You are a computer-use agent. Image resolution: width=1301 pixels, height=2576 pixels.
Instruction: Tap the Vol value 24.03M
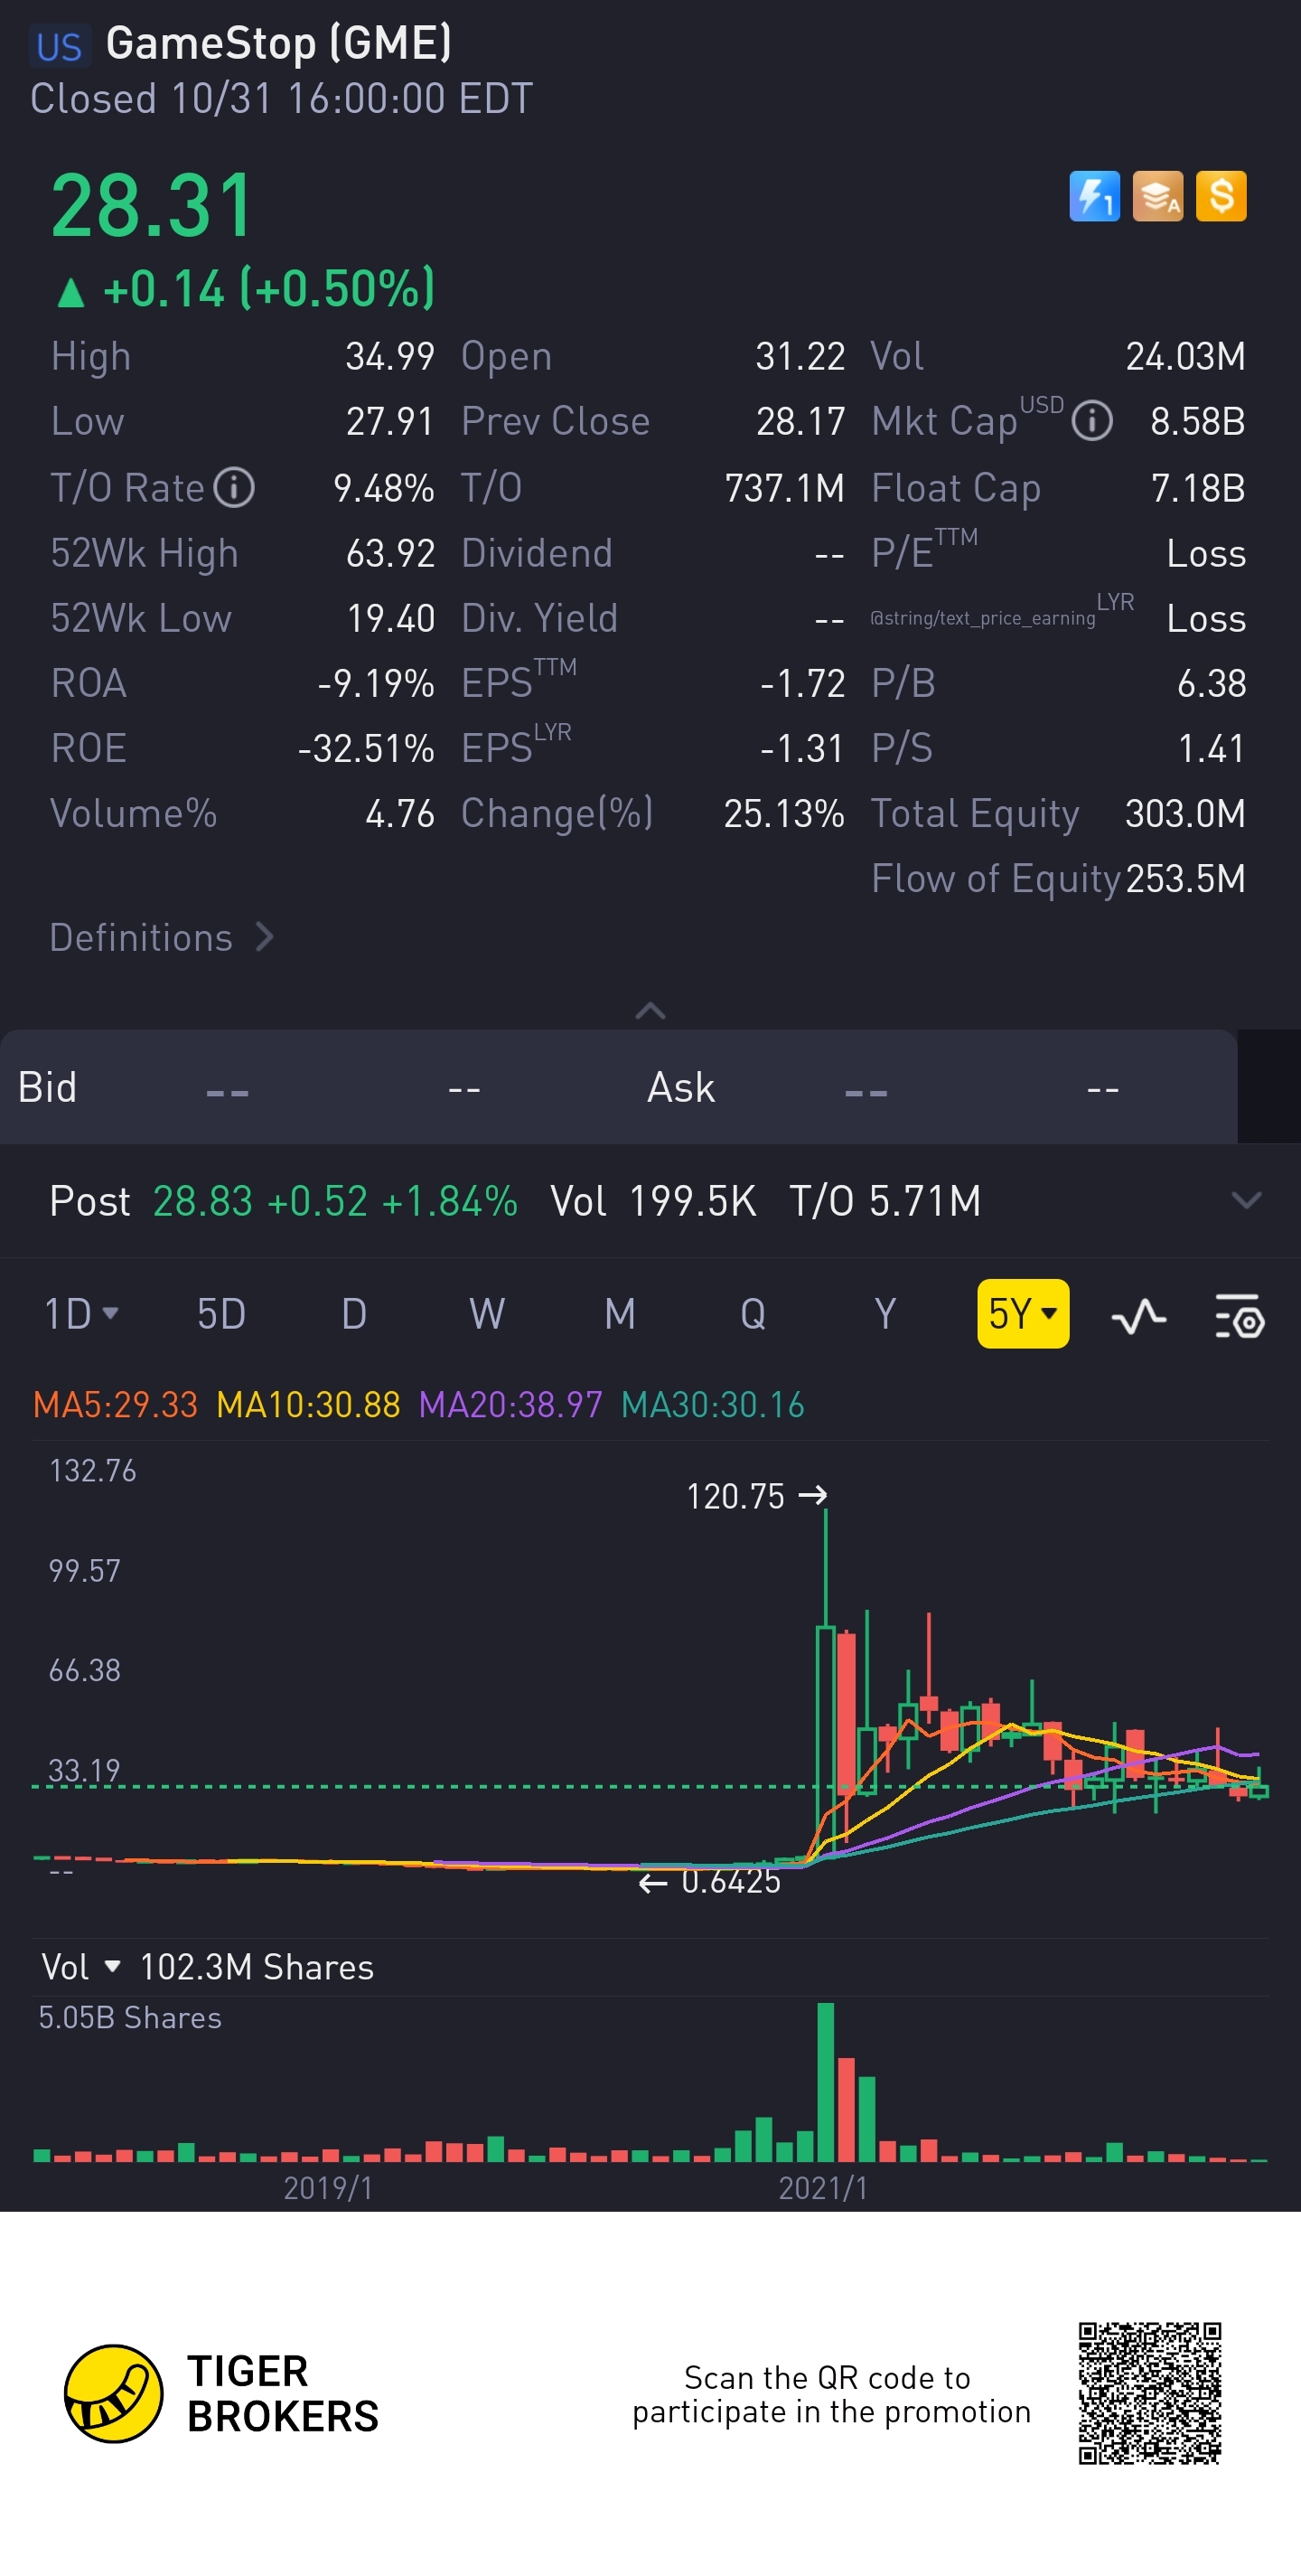tap(1185, 356)
